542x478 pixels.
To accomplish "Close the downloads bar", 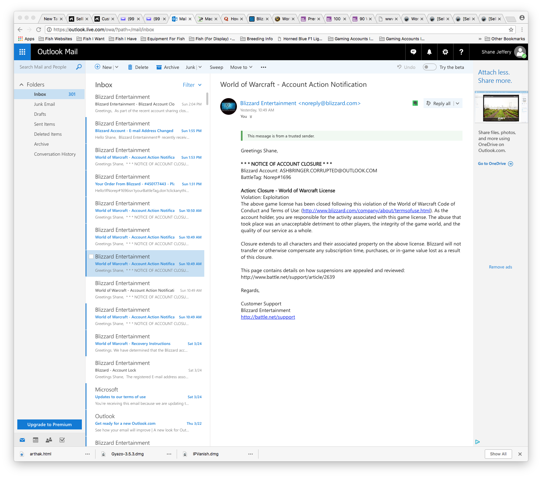I will pyautogui.click(x=520, y=454).
